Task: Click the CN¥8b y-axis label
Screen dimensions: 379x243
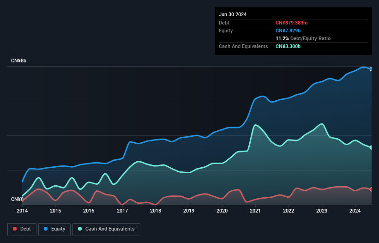Action: [x=18, y=61]
